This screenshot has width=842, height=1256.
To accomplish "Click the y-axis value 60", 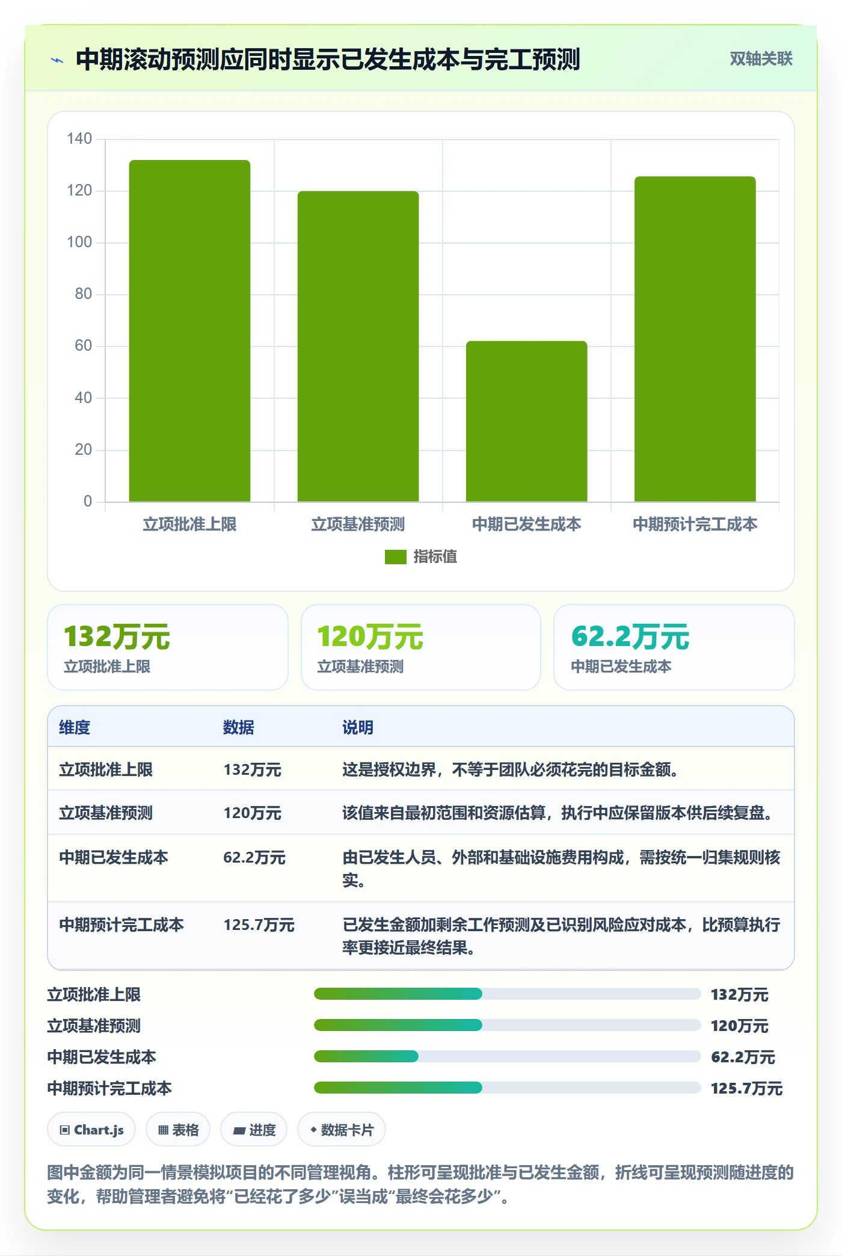I will coord(84,346).
